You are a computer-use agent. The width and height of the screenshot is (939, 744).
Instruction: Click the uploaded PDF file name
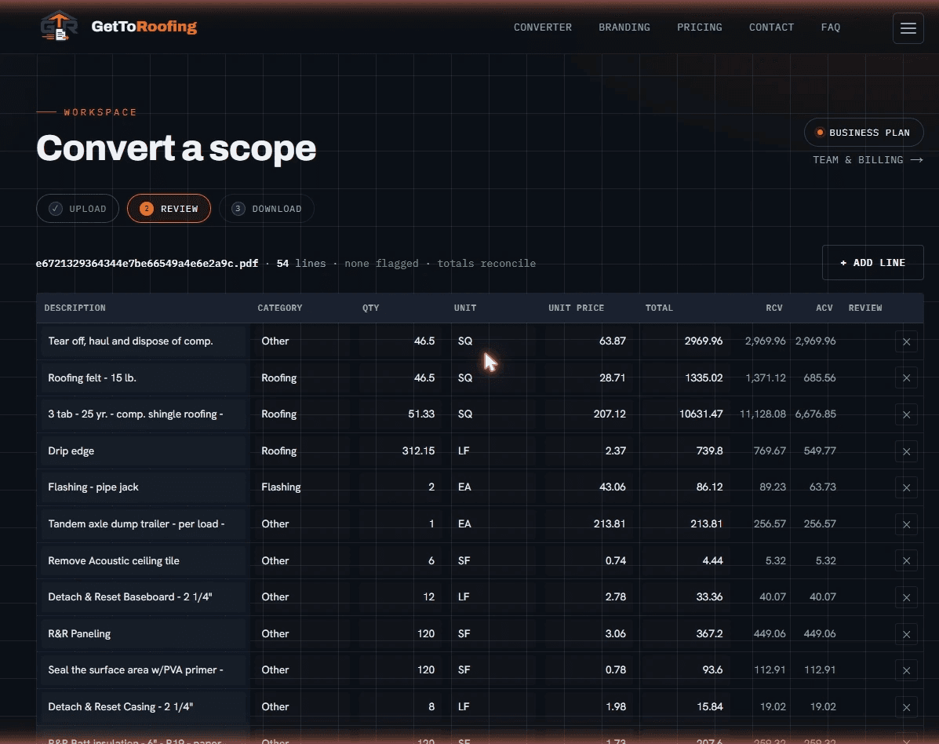click(147, 263)
